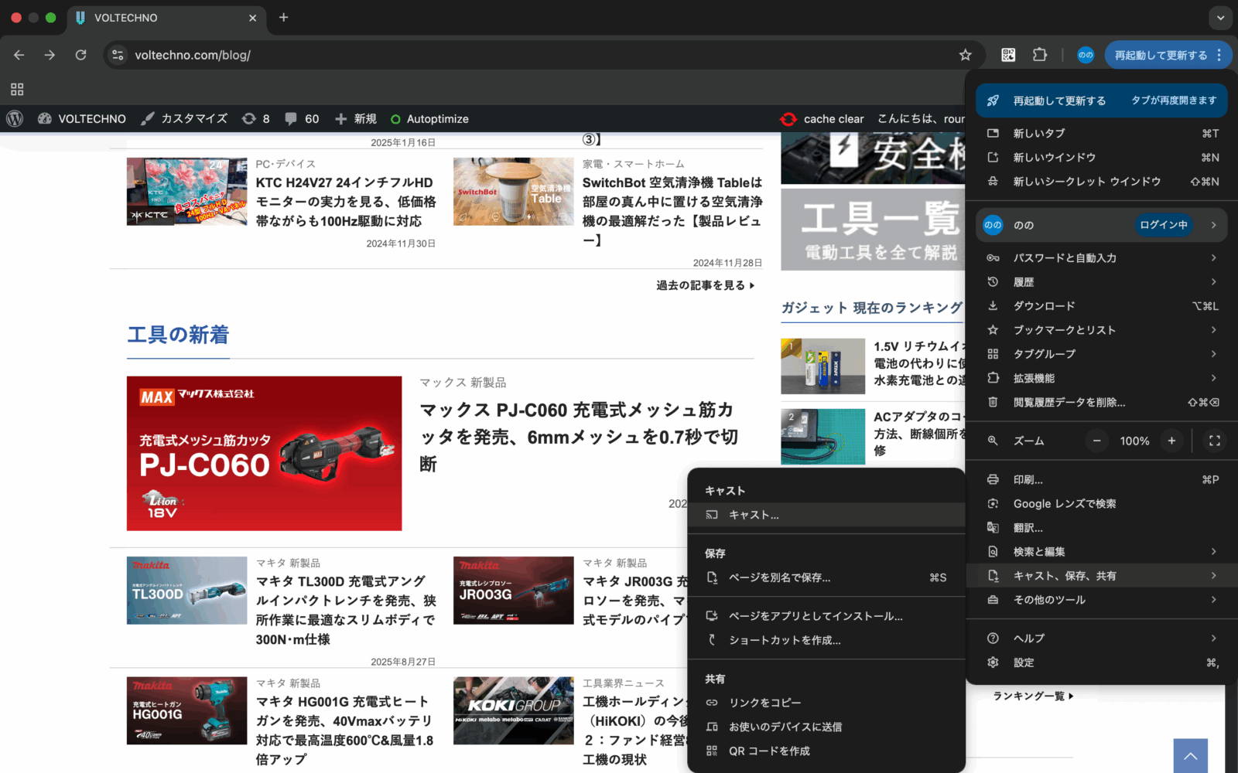Zoom out with the minus button
This screenshot has height=773, width=1238.
coord(1096,441)
